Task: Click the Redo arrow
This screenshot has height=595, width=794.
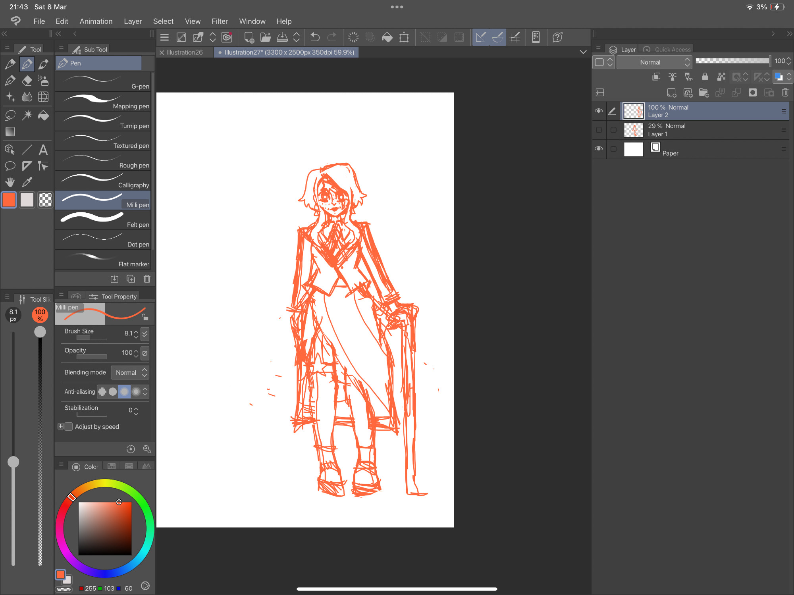Action: pyautogui.click(x=331, y=37)
